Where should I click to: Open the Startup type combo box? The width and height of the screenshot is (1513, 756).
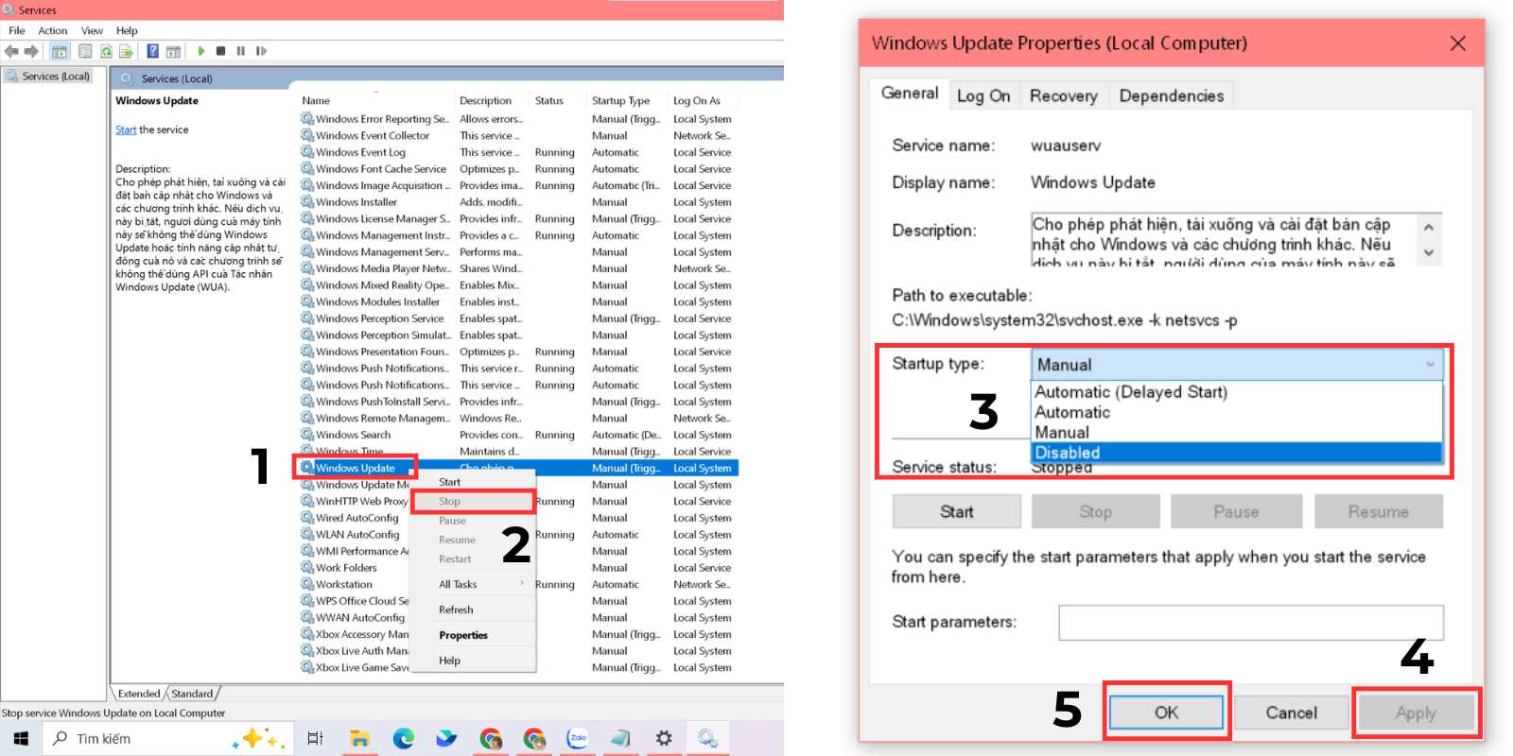coord(1237,365)
